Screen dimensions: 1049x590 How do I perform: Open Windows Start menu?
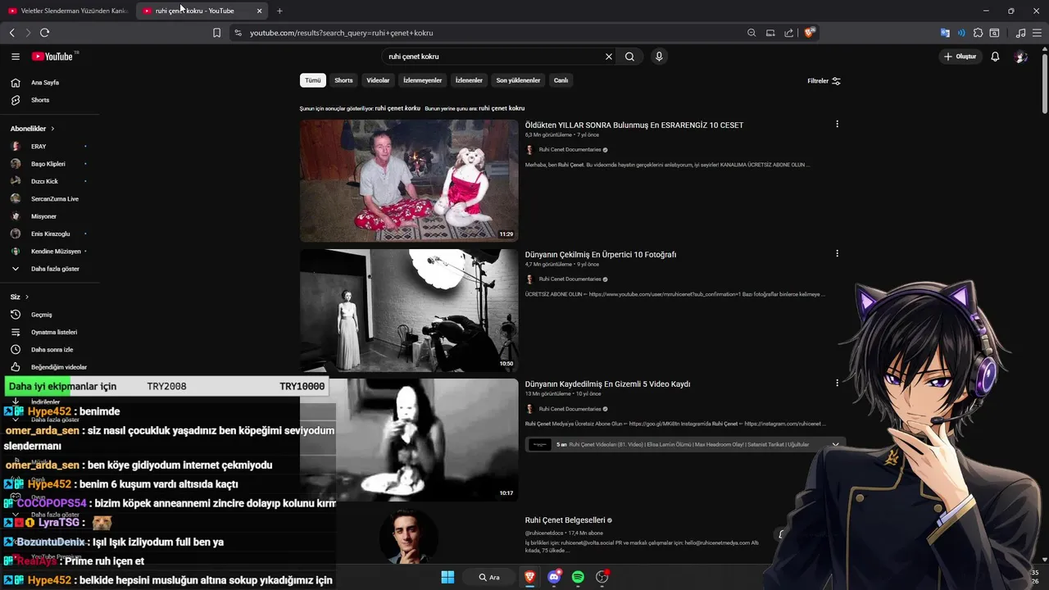pyautogui.click(x=447, y=577)
